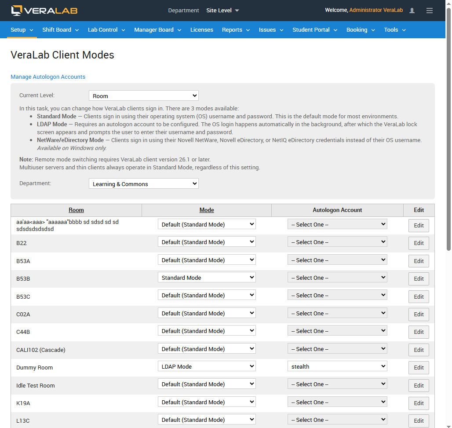Open the user profile icon
This screenshot has width=452, height=428.
tap(412, 11)
